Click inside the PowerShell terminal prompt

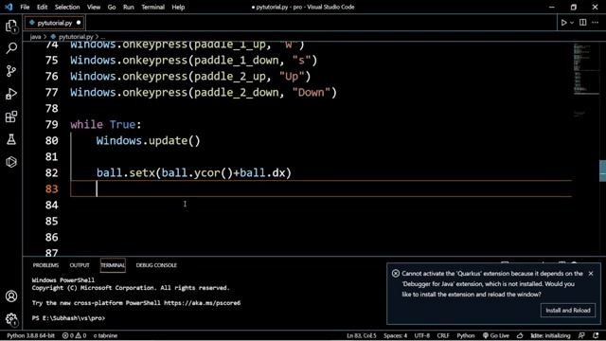(69, 318)
